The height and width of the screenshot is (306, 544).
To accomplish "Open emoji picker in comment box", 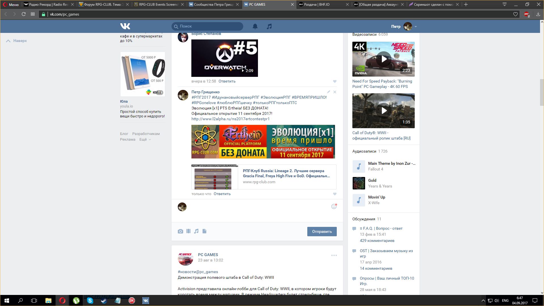I will 334,206.
